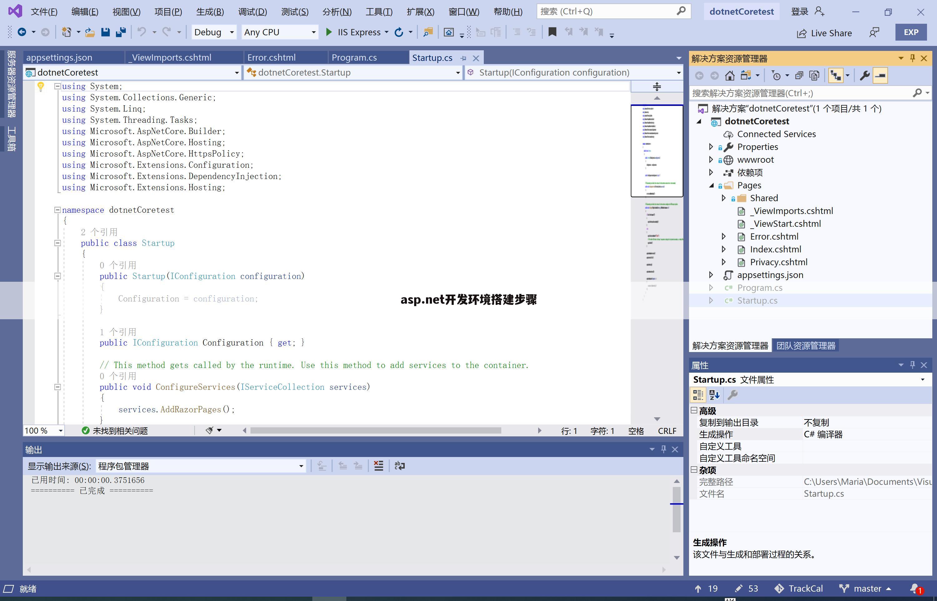Image resolution: width=937 pixels, height=601 pixels.
Task: Click Collapse All in Solution Explorer toolbar
Action: pos(799,76)
